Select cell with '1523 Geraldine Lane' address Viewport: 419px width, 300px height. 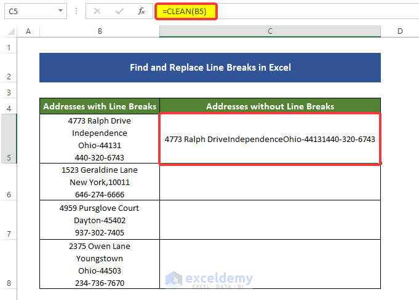pos(100,182)
